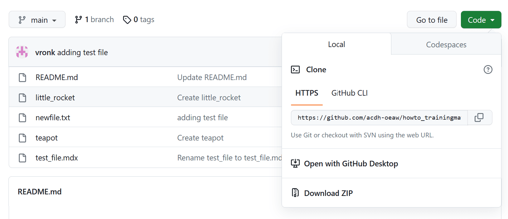The width and height of the screenshot is (508, 219).
Task: Switch clone method to GitHub CLI
Action: [x=349, y=93]
